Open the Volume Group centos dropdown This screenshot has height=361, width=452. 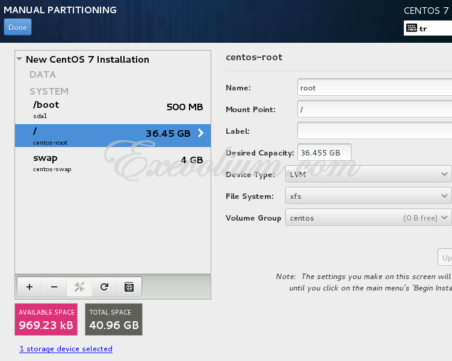coord(368,218)
